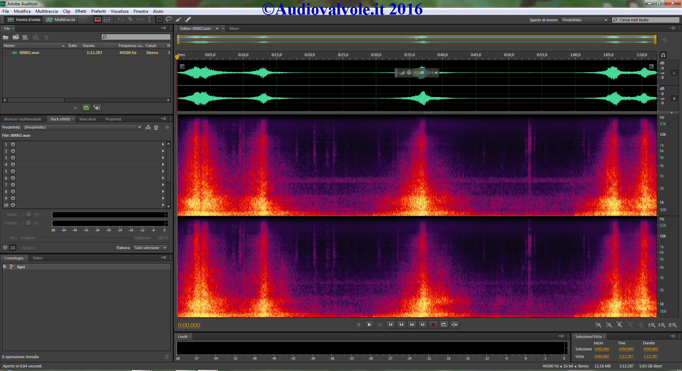Viewport: 682px width, 371px height.
Task: Click the Input gain knob in effects rack
Action: click(x=28, y=214)
